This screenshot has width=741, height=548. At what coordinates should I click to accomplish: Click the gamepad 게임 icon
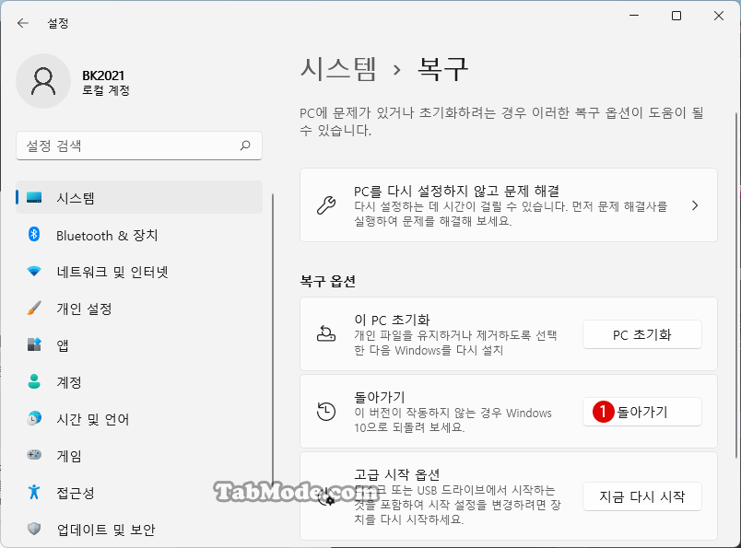[x=34, y=455]
